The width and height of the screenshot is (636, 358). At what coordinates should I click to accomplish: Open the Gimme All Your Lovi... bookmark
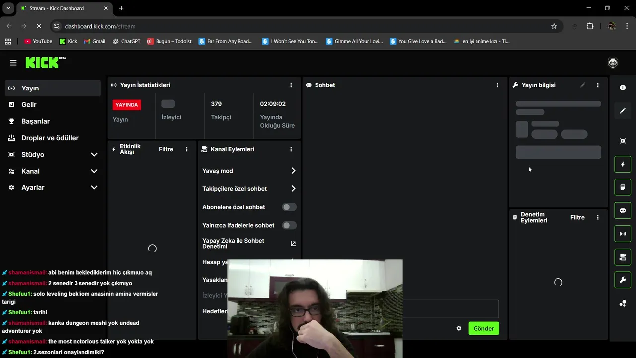354,41
